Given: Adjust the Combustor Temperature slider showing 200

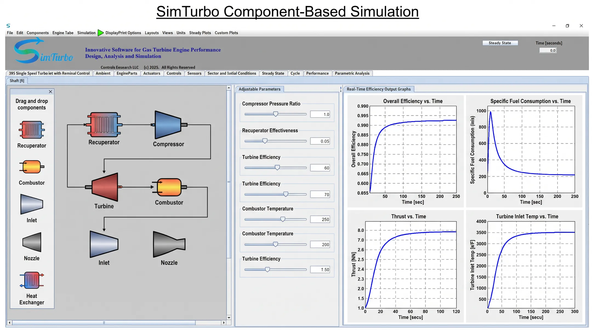Looking at the screenshot, I should coord(275,245).
